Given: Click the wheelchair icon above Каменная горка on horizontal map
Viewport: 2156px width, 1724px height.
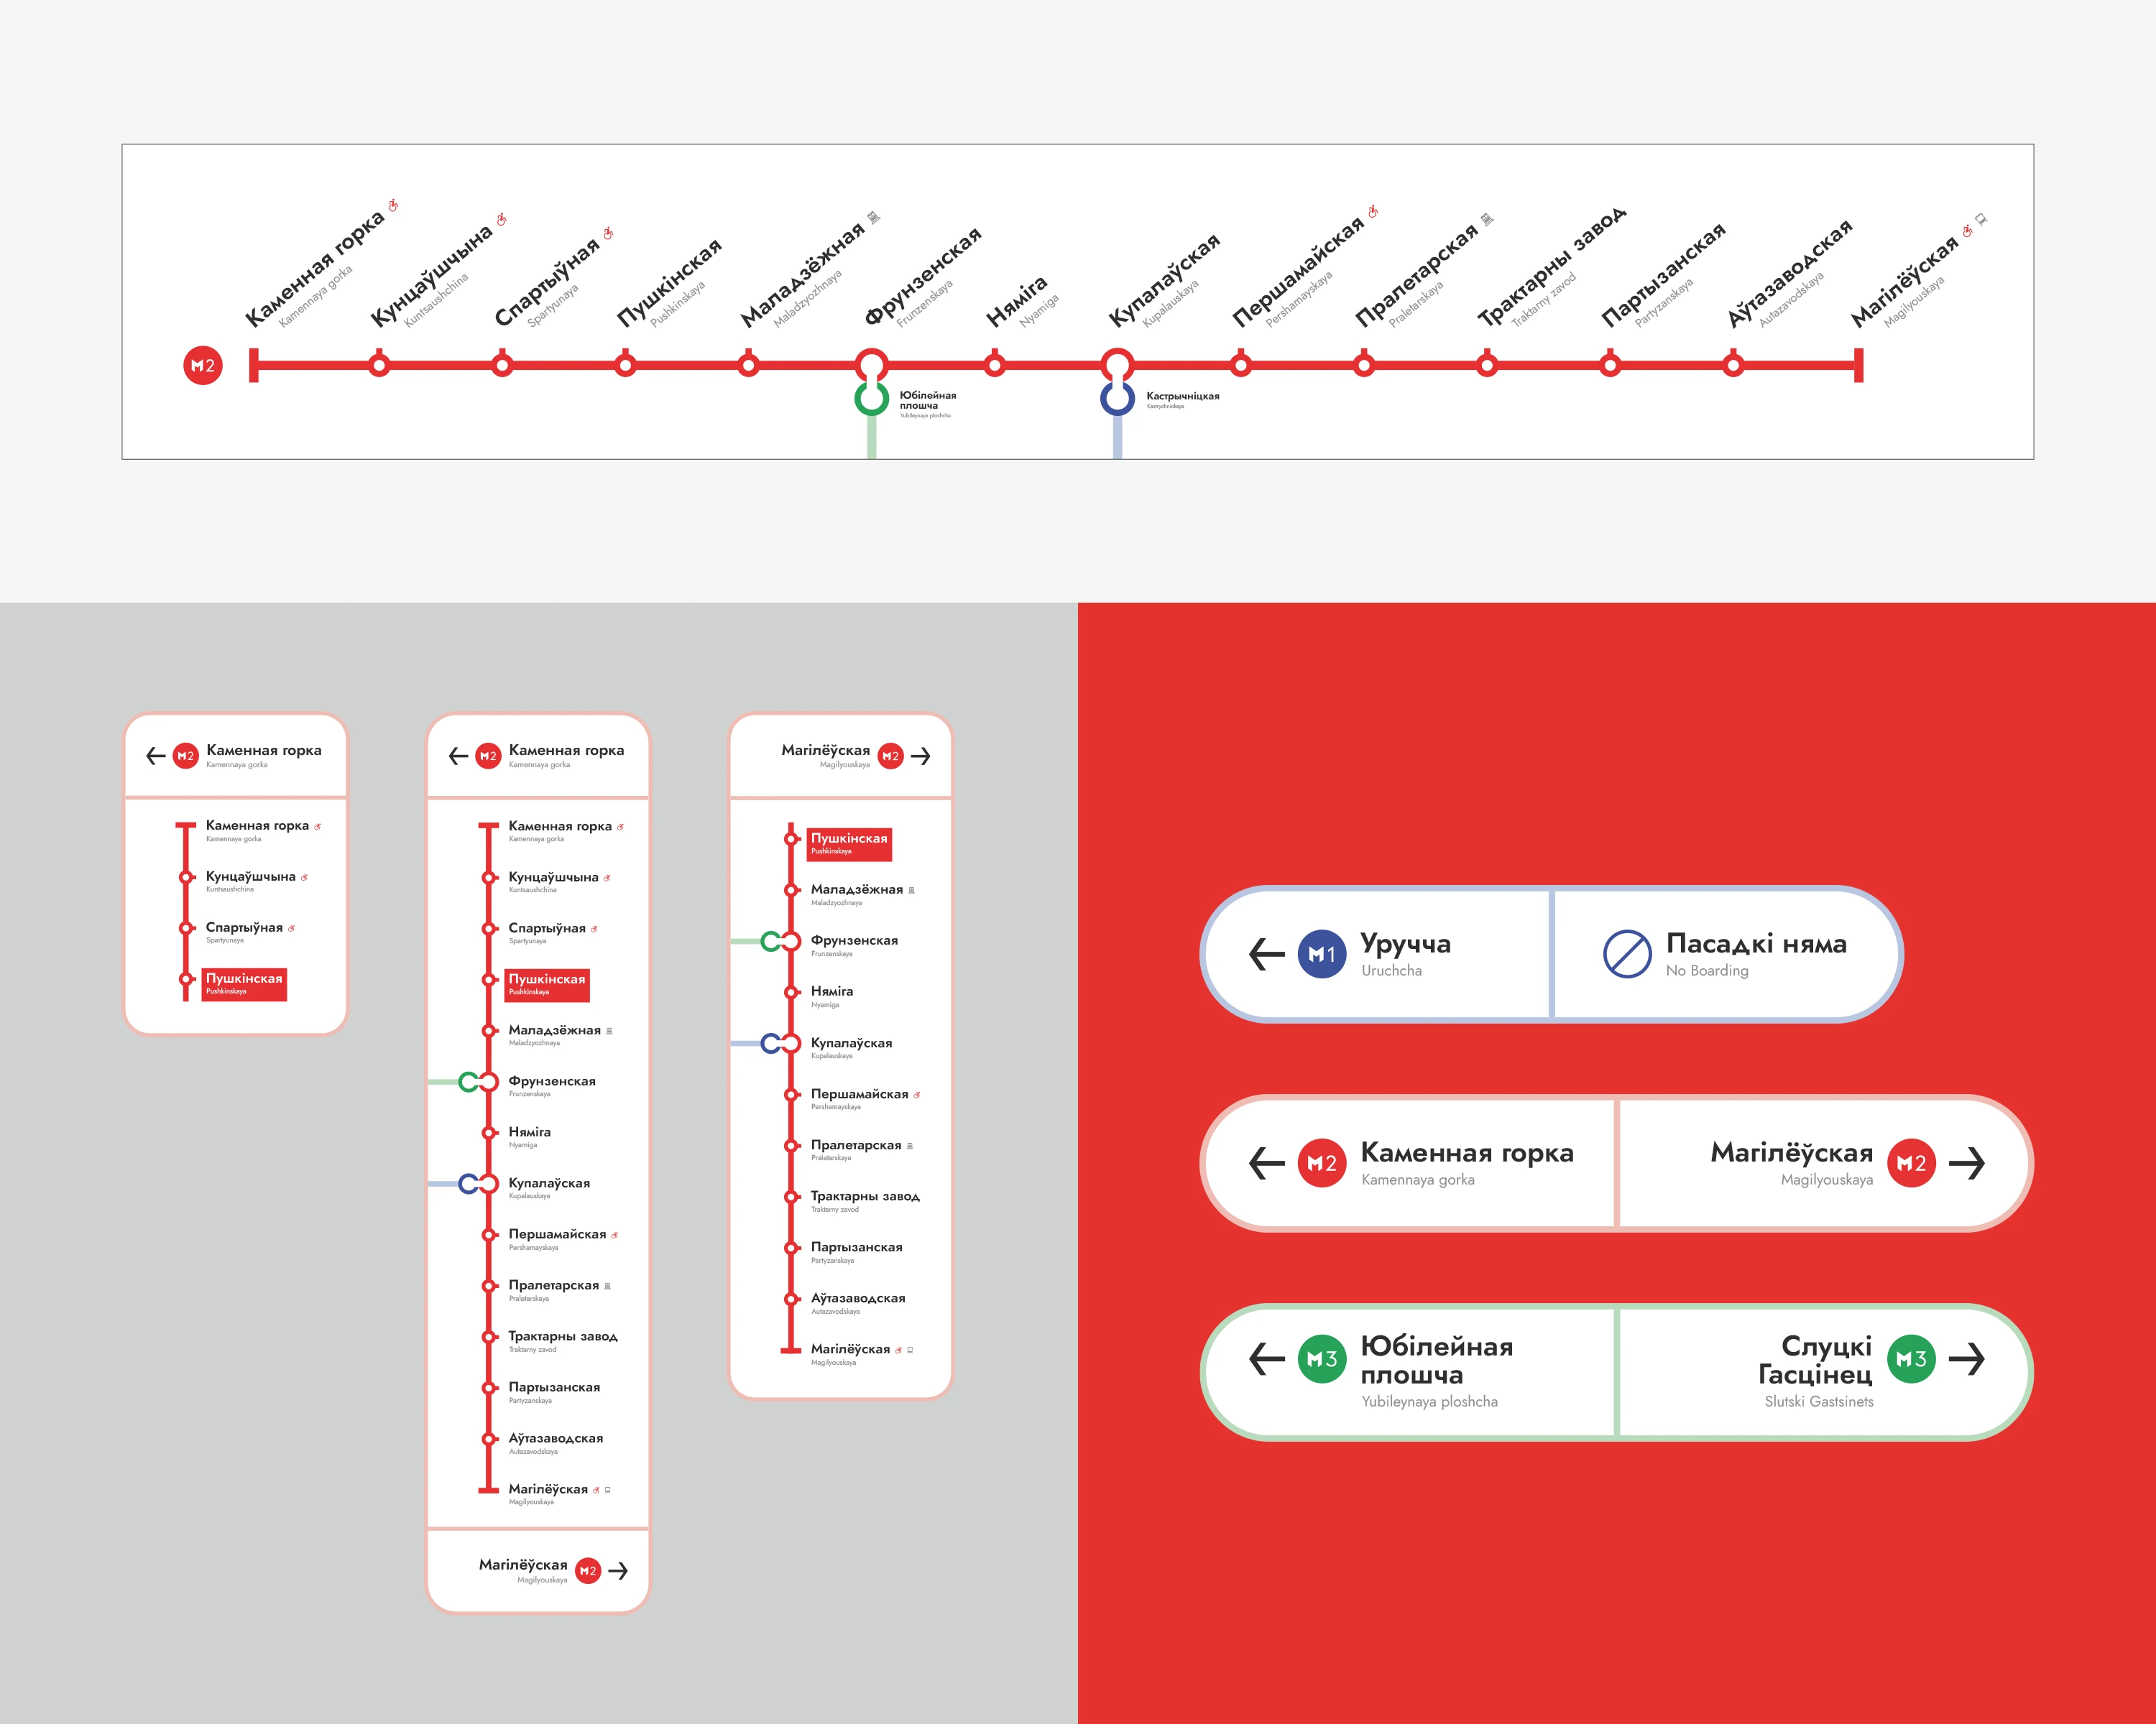Looking at the screenshot, I should point(393,206).
